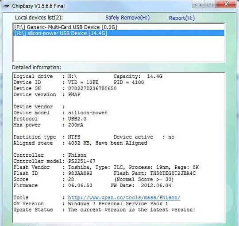Screen dimensions: 239x226
Task: Click the Flash Part TH58TEG8T2JBA4C text
Action: point(173,173)
